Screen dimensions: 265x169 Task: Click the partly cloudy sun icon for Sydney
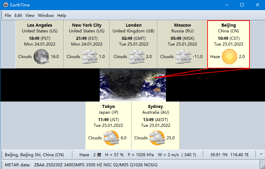(x=158, y=138)
